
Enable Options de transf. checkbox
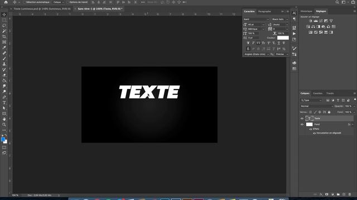coord(67,2)
